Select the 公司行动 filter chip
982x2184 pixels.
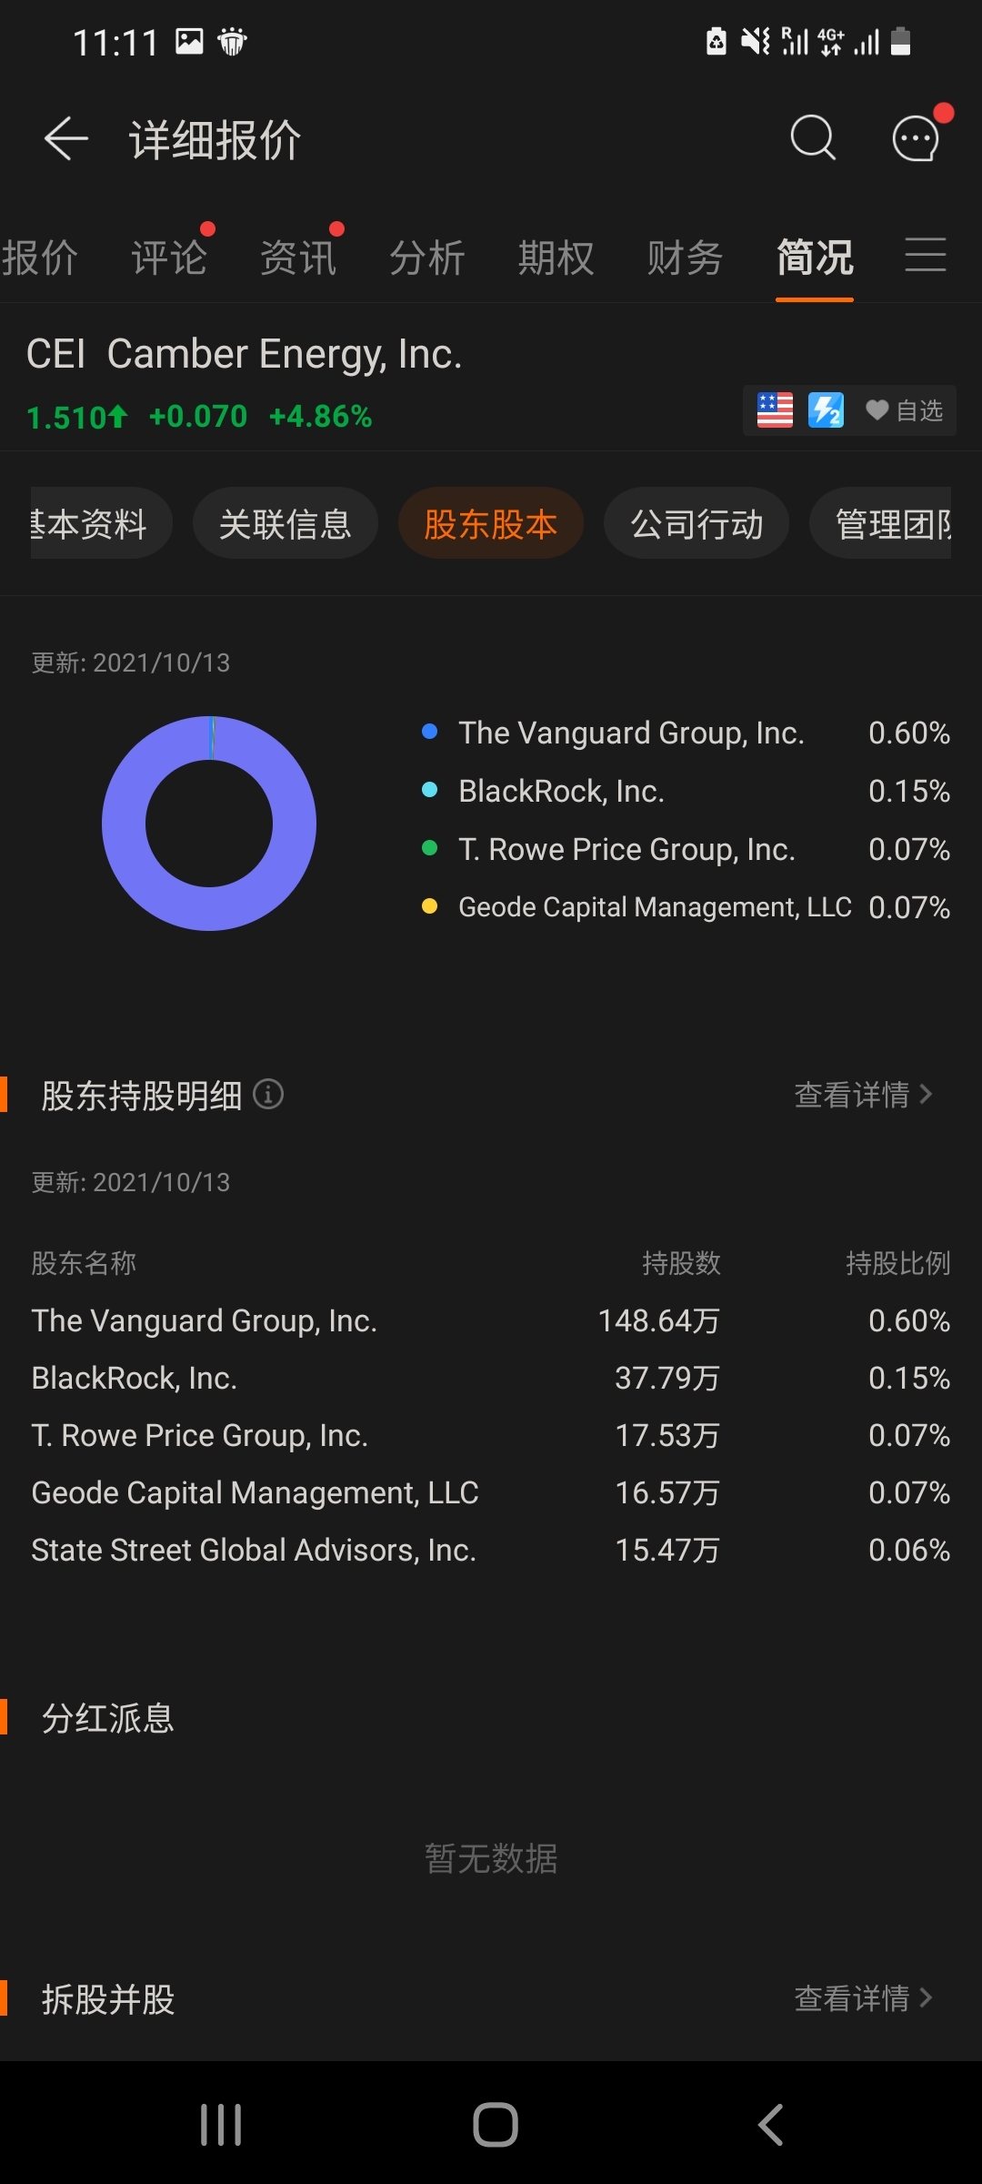click(696, 524)
